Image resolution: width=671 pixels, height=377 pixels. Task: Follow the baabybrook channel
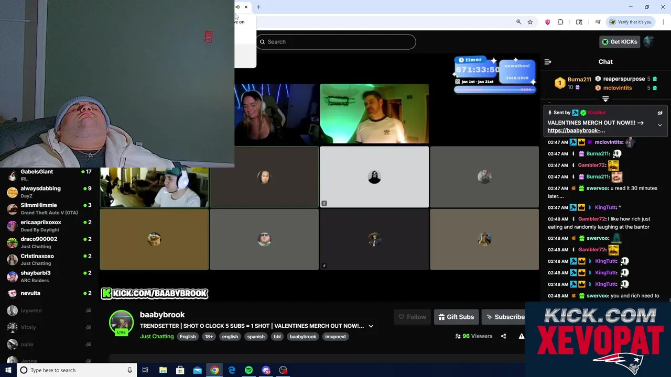[x=412, y=317]
